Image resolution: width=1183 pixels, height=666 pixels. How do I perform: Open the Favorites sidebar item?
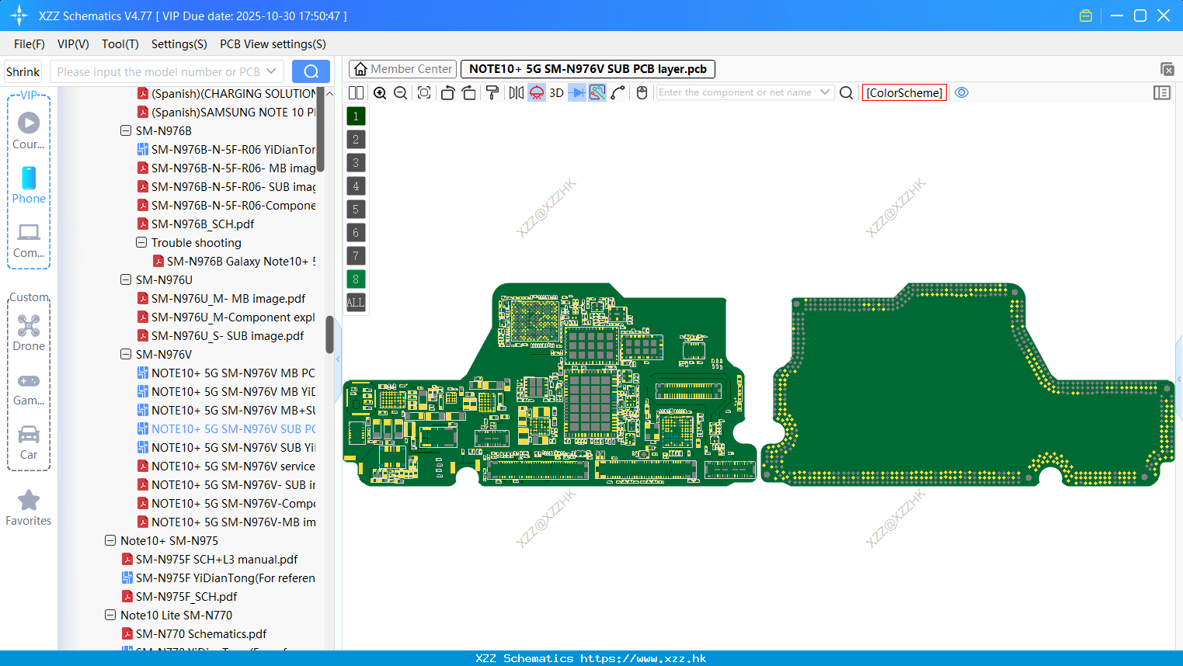29,508
